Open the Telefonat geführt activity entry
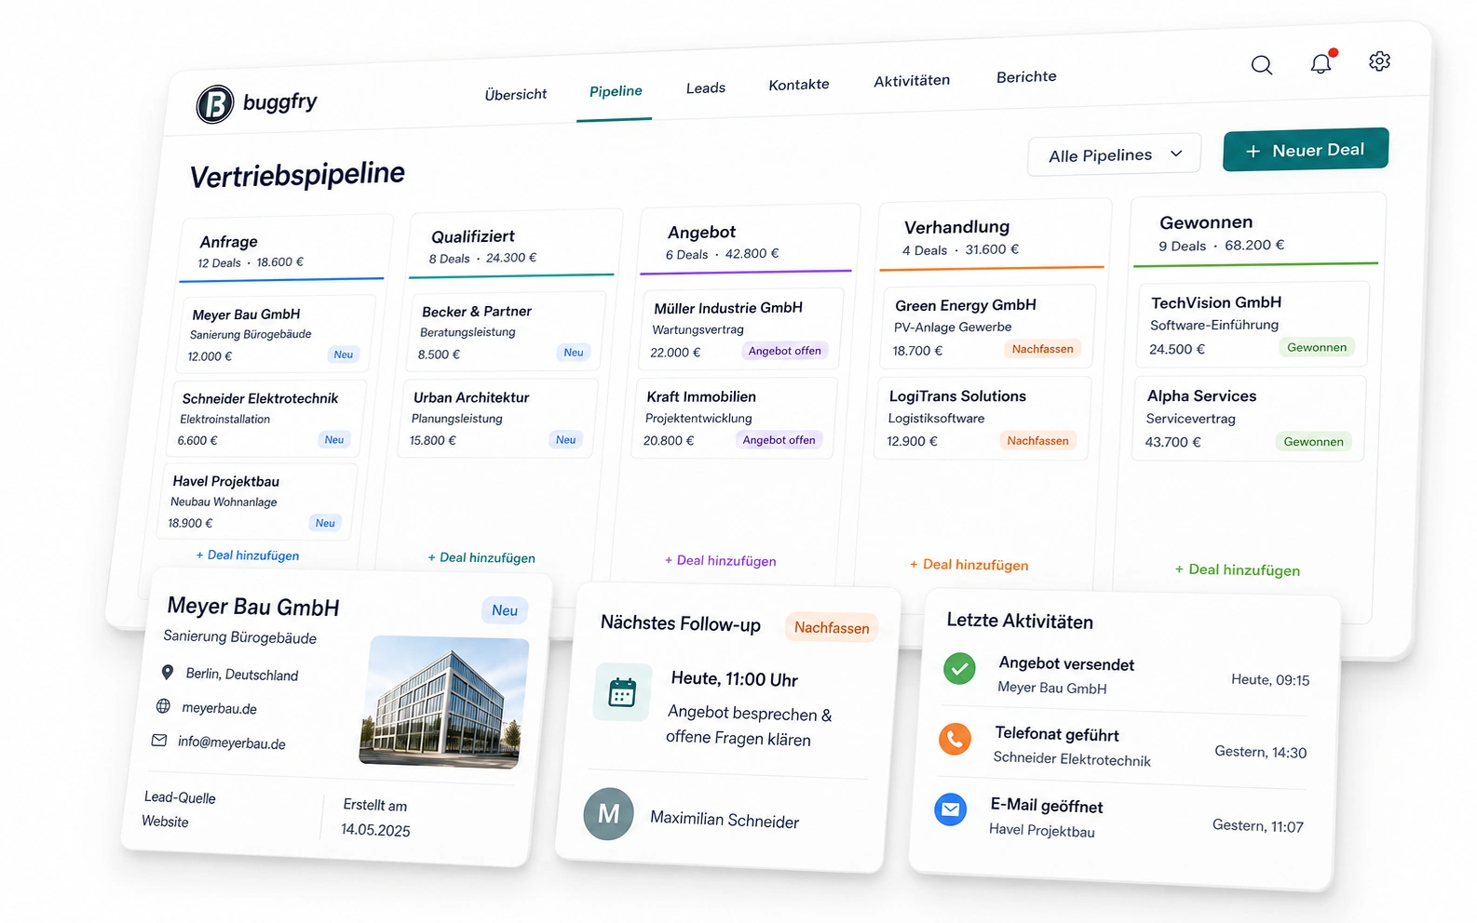1477x923 pixels. click(x=1122, y=747)
